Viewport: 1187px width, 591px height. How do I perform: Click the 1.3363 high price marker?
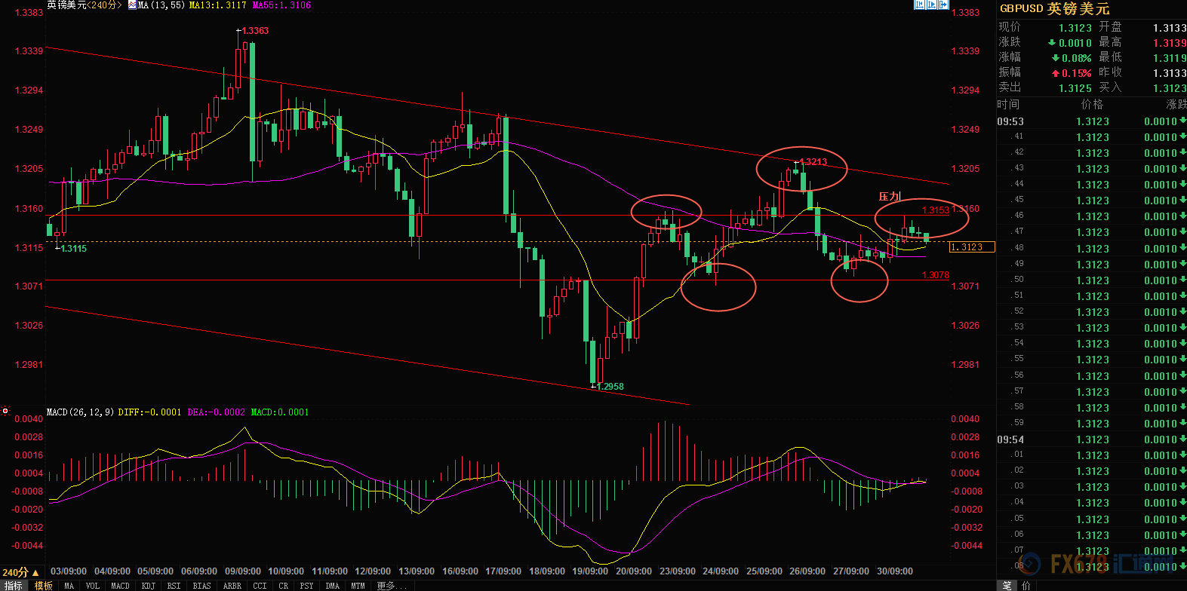tap(255, 31)
